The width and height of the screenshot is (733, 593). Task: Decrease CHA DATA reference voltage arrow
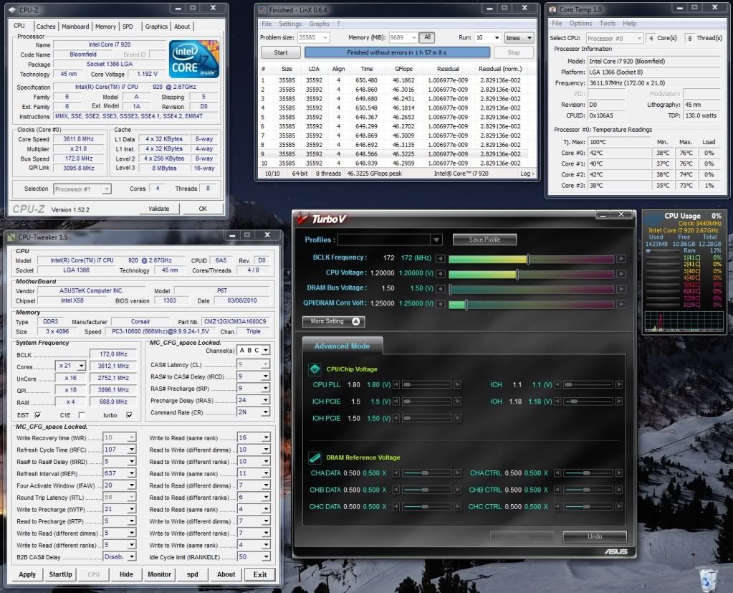point(396,473)
